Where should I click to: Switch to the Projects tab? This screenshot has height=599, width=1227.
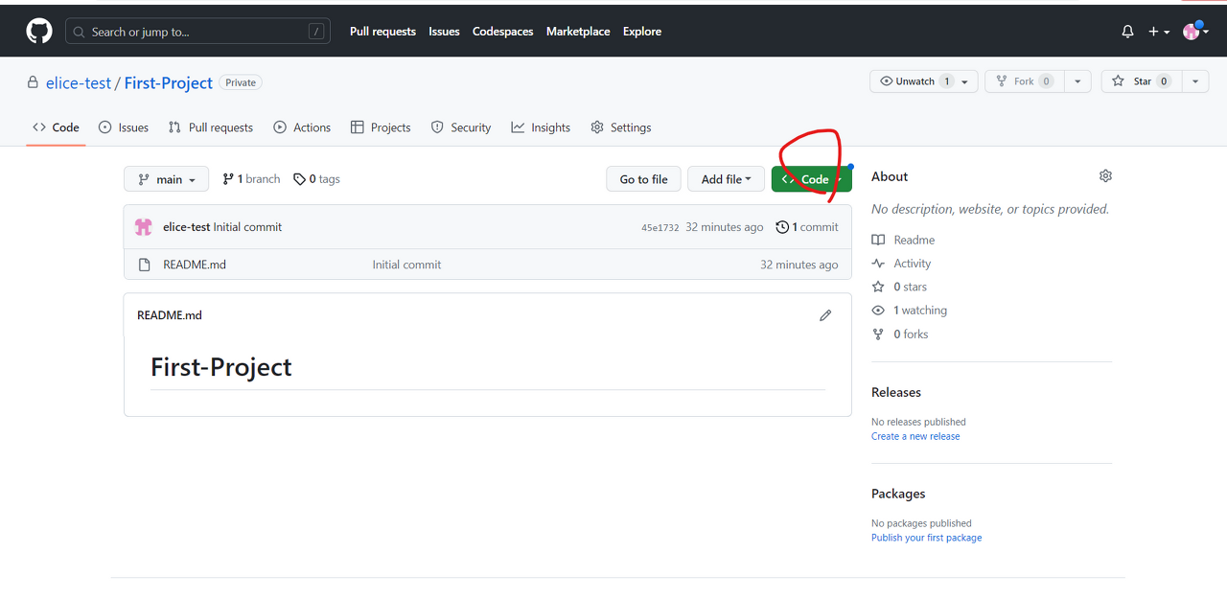coord(381,127)
